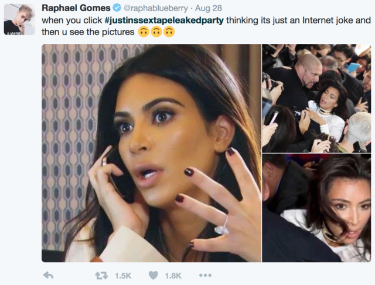Click the first upside-down face emoji

coord(144,32)
